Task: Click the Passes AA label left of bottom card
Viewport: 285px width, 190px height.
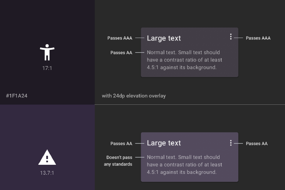Action: 121,143
